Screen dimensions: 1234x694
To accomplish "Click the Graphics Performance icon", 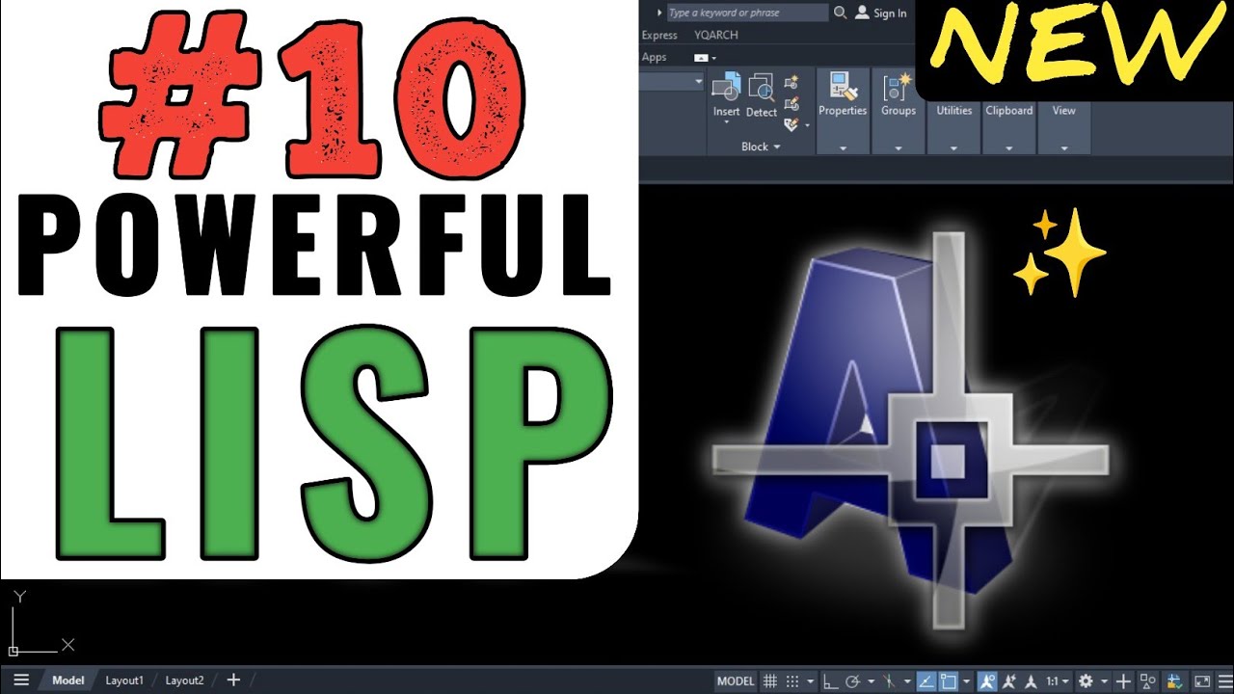I will pyautogui.click(x=1175, y=681).
